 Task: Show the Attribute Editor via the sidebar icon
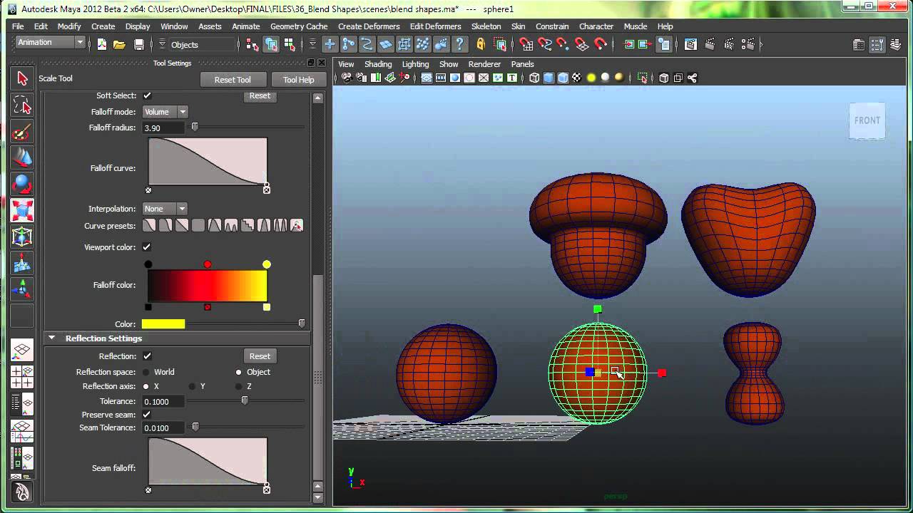point(860,44)
